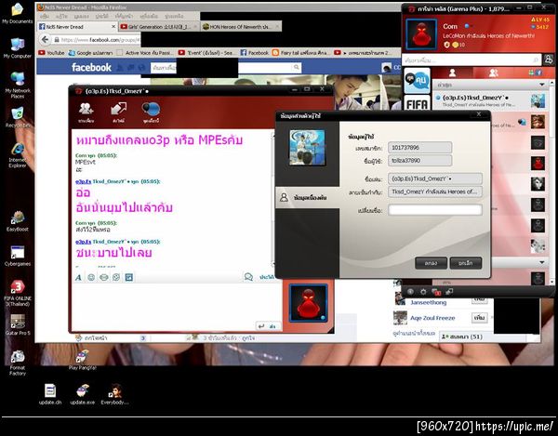Click the add contact icon beside Garena search
The height and width of the screenshot is (436, 558).
tap(549, 59)
